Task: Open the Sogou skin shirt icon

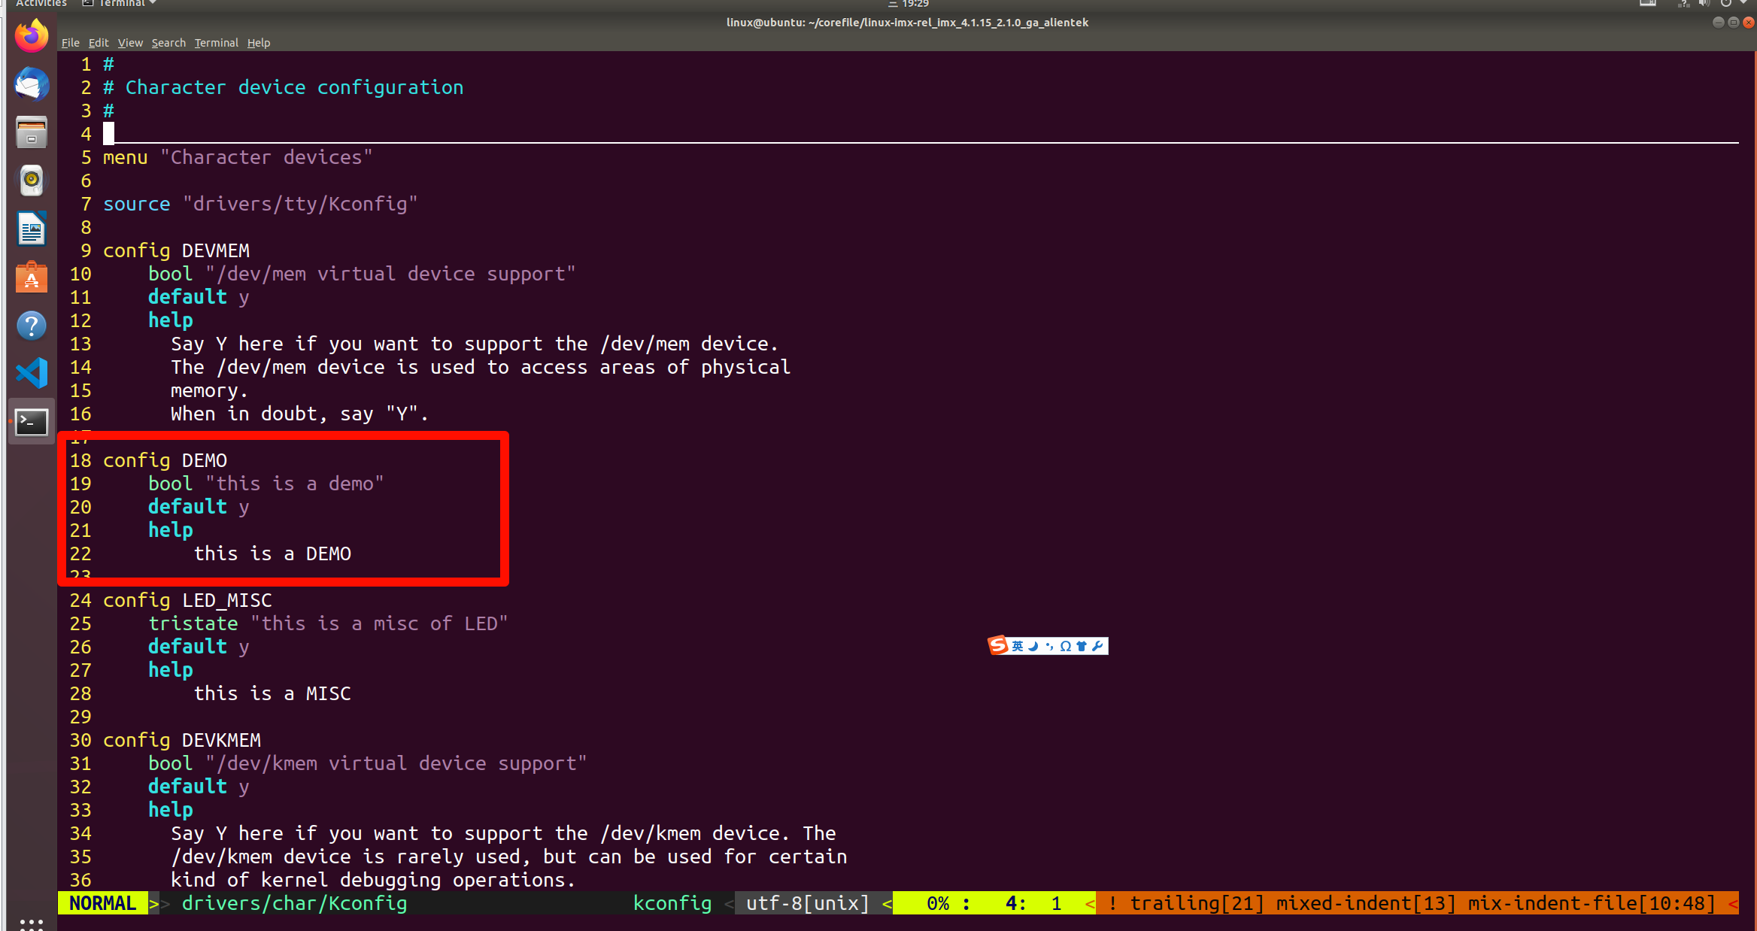Action: click(1082, 646)
